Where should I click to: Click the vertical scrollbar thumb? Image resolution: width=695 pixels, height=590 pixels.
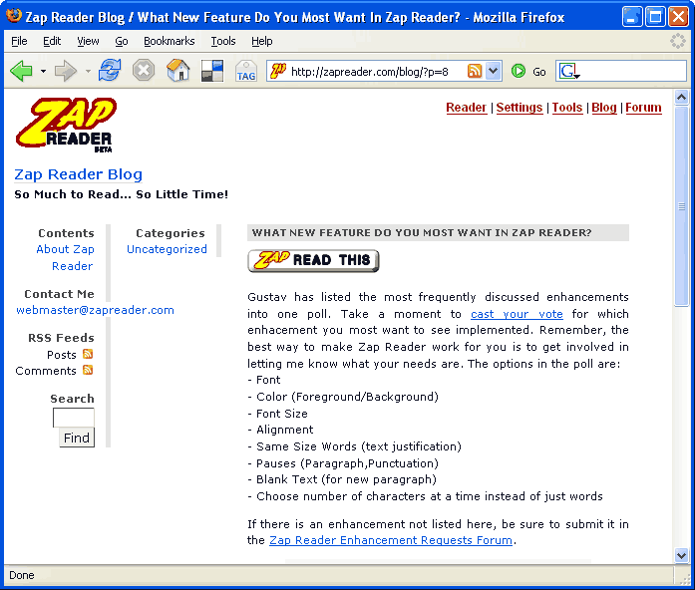681,205
